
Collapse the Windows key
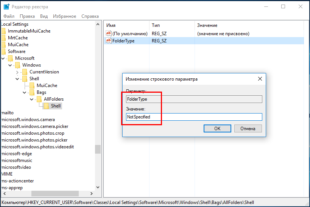tap(10, 65)
